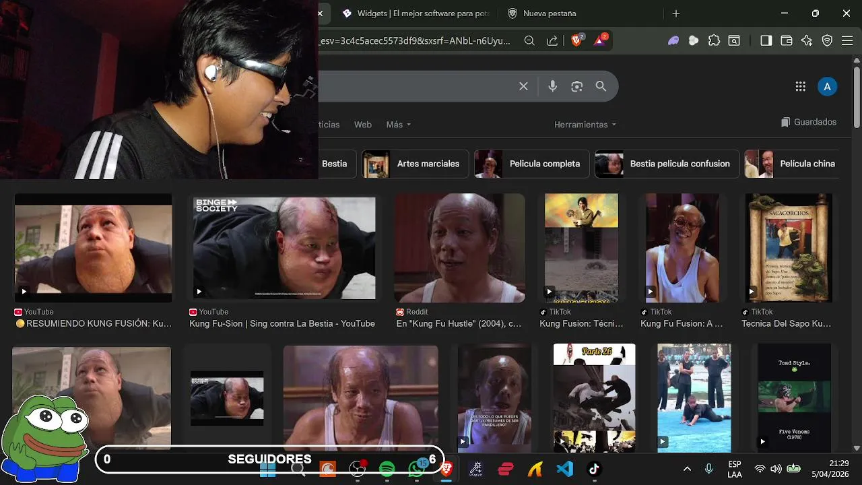Open Google Lens image search
This screenshot has width=862, height=485.
576,86
